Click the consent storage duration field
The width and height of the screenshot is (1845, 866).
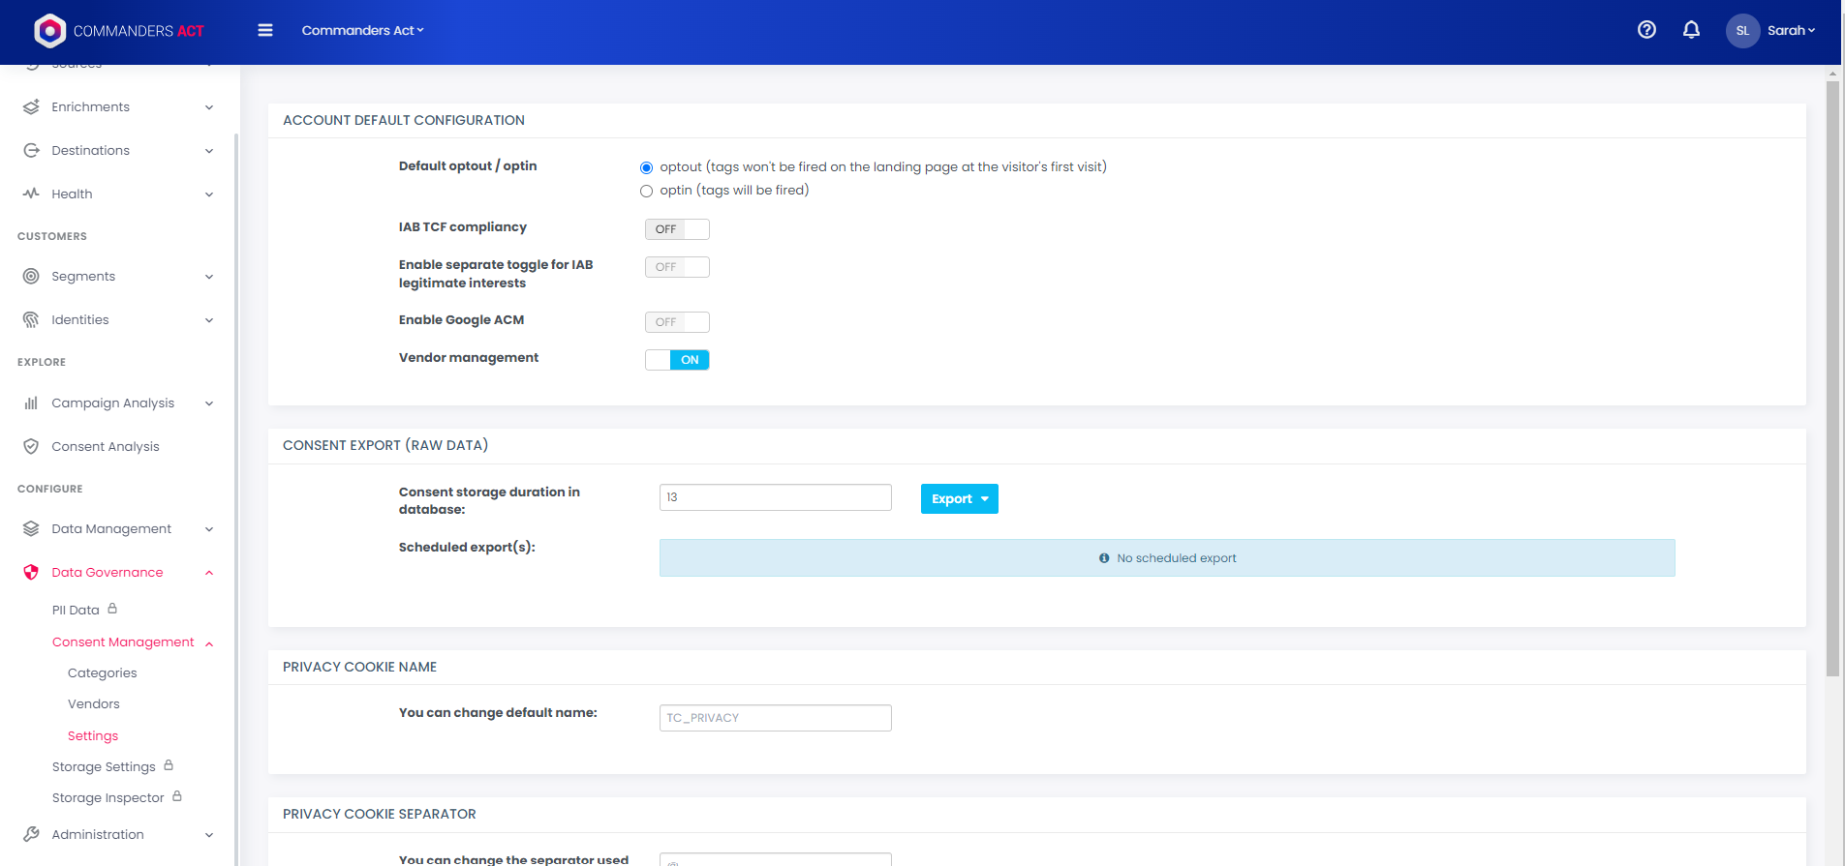coord(775,497)
